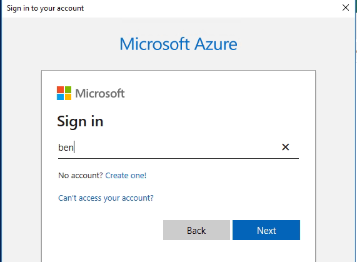Click the Sign in heading text
The image size is (357, 262).
click(x=80, y=121)
